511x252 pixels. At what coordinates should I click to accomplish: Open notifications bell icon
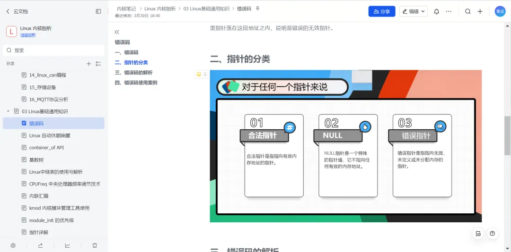pyautogui.click(x=436, y=11)
